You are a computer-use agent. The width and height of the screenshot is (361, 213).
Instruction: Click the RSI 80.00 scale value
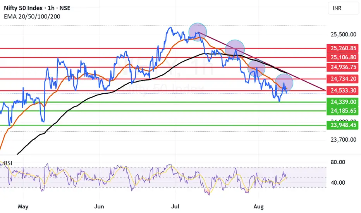338,162
